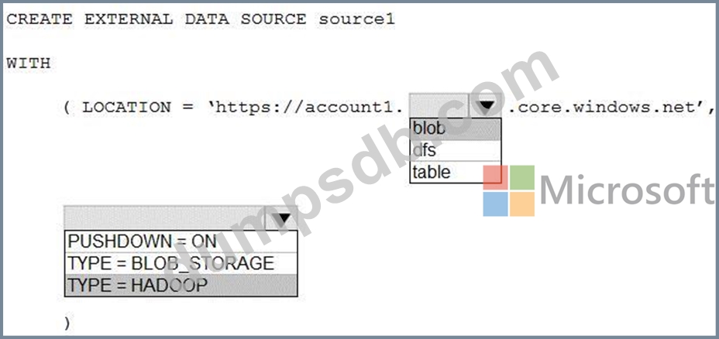719x339 pixels.
Task: Choose dfs from the endpoint list
Action: coord(455,149)
